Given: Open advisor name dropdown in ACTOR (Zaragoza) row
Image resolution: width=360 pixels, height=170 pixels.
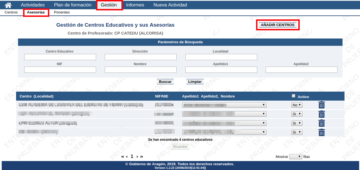Looking at the screenshot, I should click(224, 123).
